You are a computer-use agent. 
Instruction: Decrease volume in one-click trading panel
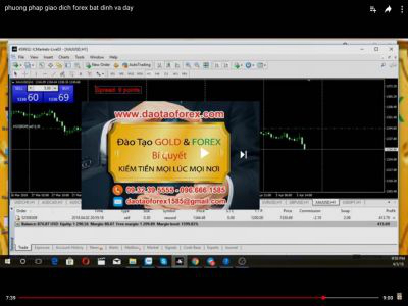pos(30,88)
